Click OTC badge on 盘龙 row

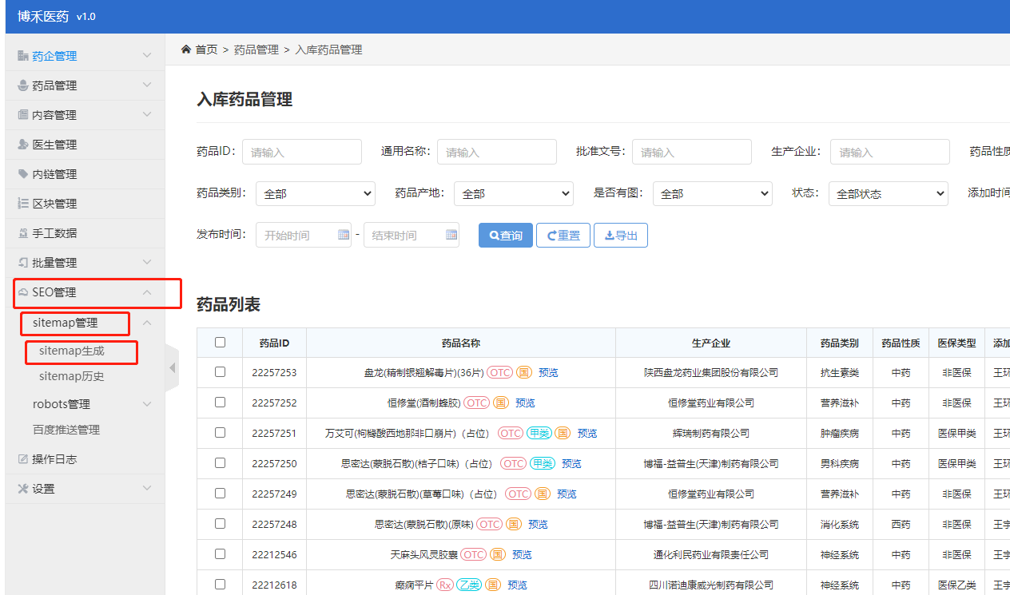[499, 372]
